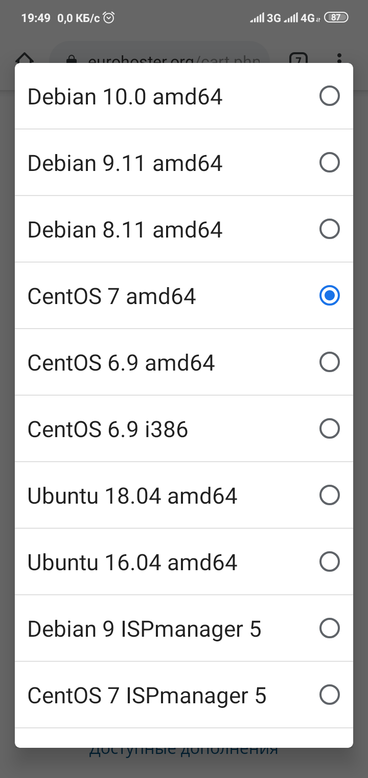Choose the Debian 9.11 amd64 option
Image resolution: width=368 pixels, height=778 pixels.
coord(125,163)
